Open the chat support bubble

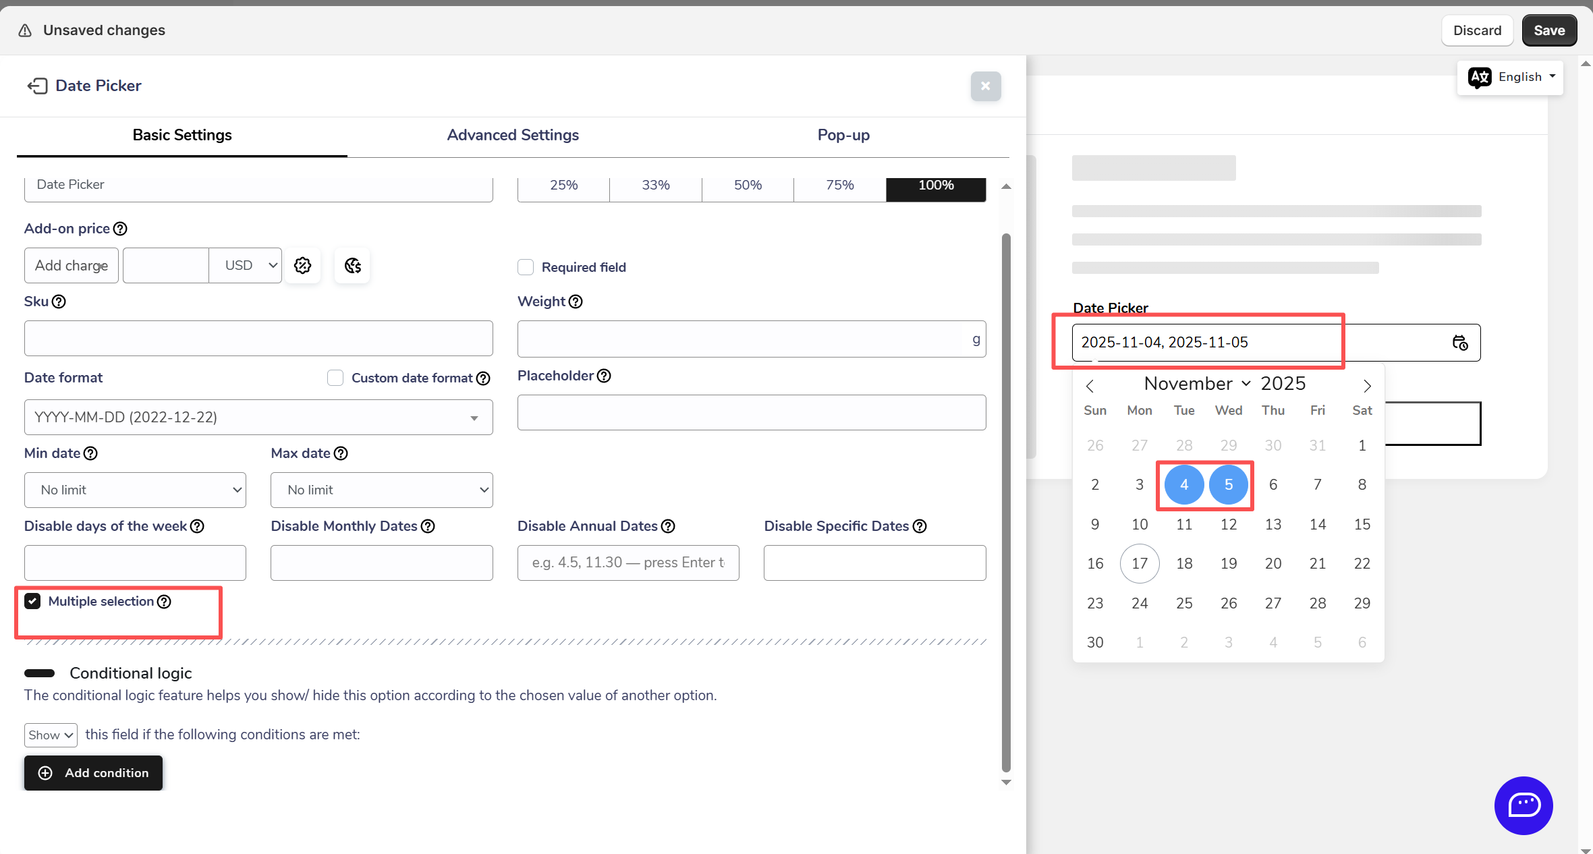pos(1523,805)
